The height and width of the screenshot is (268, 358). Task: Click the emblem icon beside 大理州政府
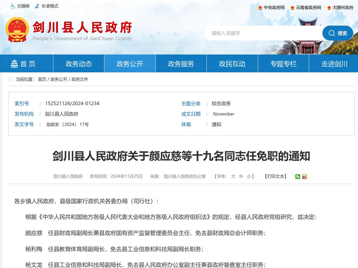[x=328, y=8]
